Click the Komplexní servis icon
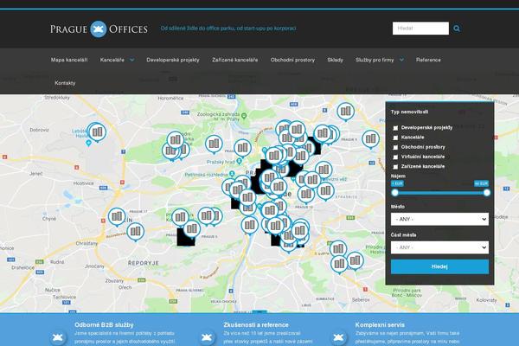This screenshot has height=346, width=519. point(338,337)
